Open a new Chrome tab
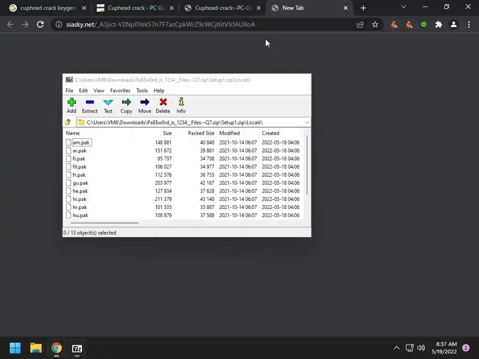The height and width of the screenshot is (359, 479). (x=363, y=8)
